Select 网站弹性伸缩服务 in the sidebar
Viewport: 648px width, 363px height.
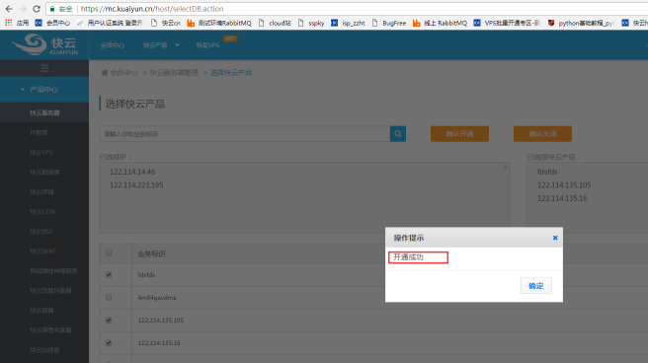tap(53, 271)
